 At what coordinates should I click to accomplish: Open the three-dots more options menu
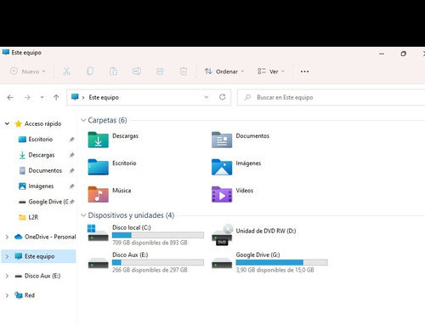point(304,71)
